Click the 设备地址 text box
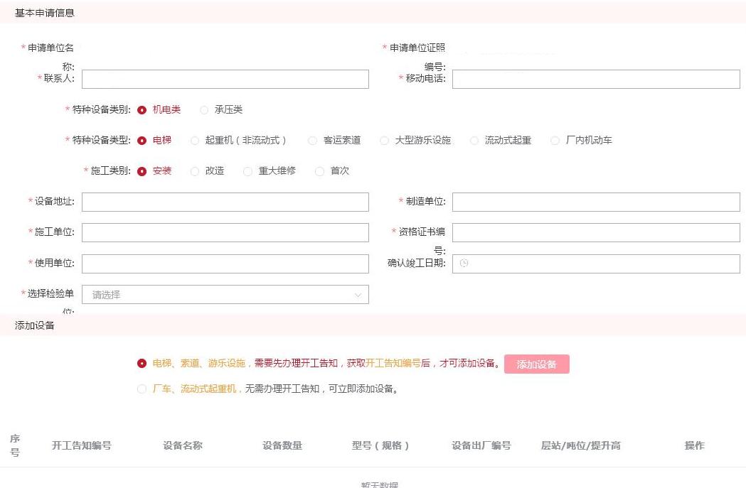Viewport: 746px width, 488px height. (x=225, y=202)
